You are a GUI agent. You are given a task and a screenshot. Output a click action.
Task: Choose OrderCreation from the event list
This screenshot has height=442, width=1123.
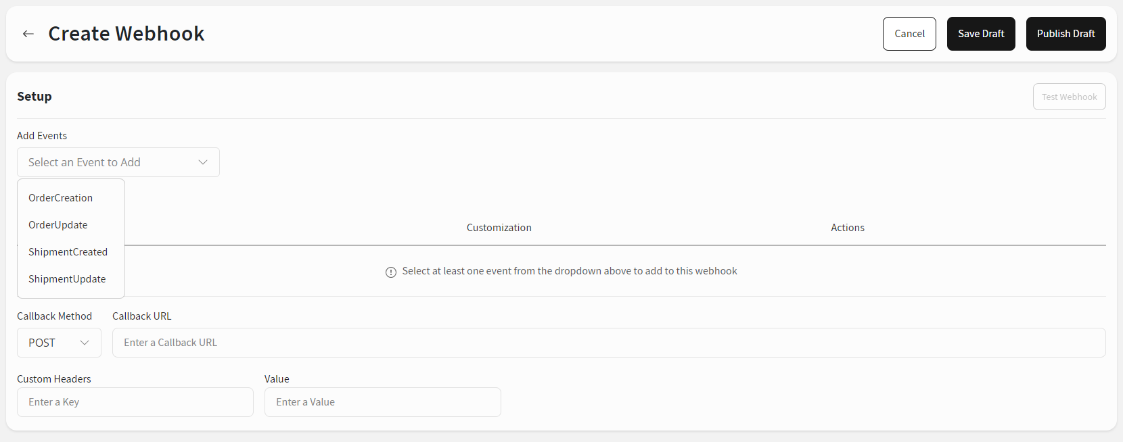click(x=61, y=198)
